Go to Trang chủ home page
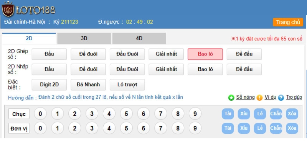This screenshot has height=153, width=307. [x=288, y=22]
